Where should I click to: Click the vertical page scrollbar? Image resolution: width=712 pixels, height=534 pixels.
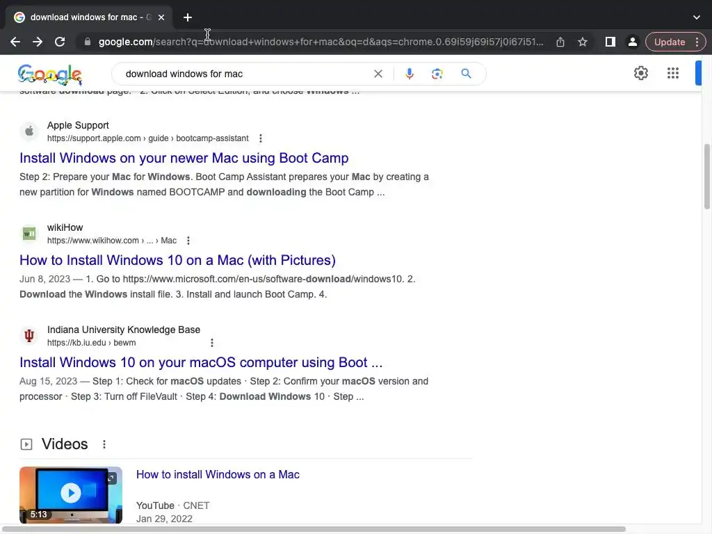(x=706, y=176)
